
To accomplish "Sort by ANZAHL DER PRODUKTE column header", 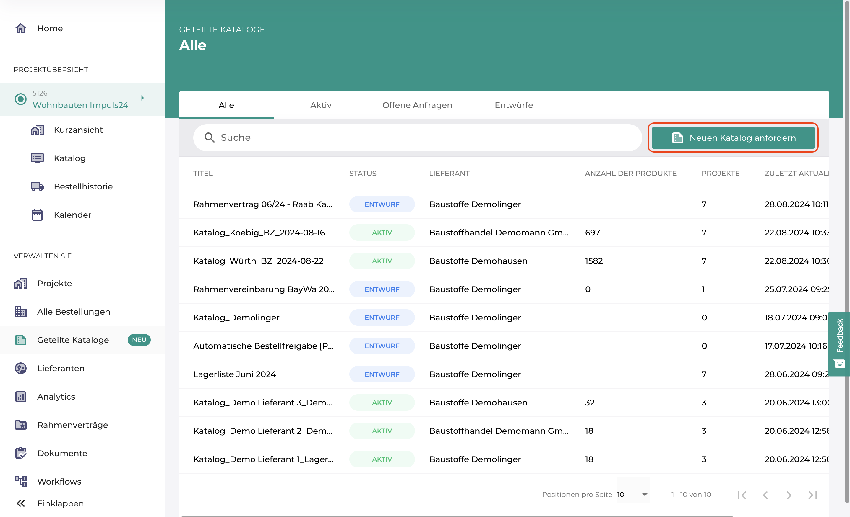I will tap(631, 173).
